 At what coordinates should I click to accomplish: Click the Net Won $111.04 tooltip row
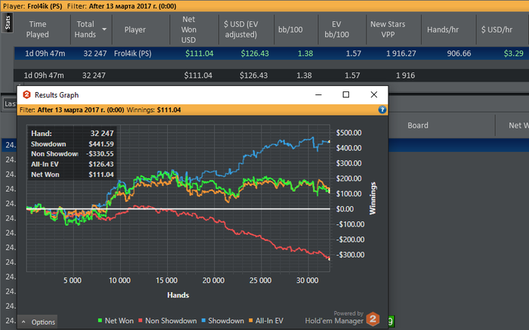tap(73, 174)
